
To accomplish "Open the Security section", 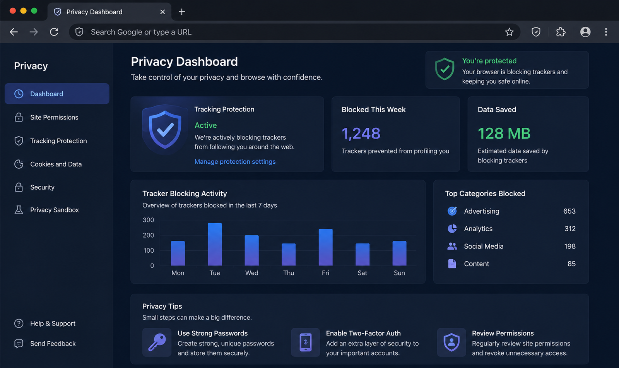I will click(57, 187).
